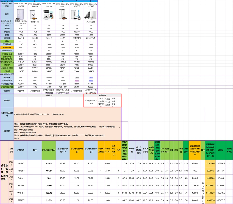The width and height of the screenshot is (233, 204).
Task: Click the orange 亚马逊处理费用 column header
Action: [77, 150]
